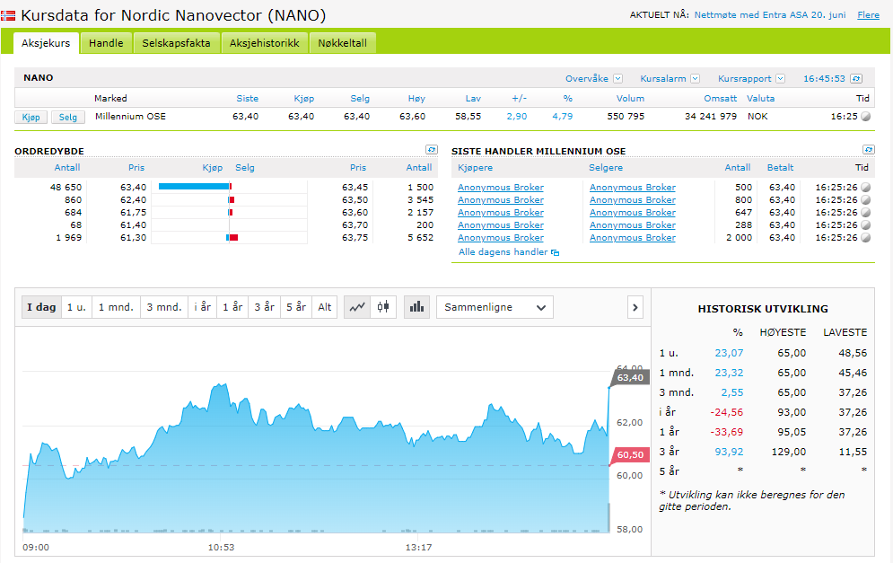Open the Aksjehistorikk tab
This screenshot has width=893, height=563.
tap(264, 43)
